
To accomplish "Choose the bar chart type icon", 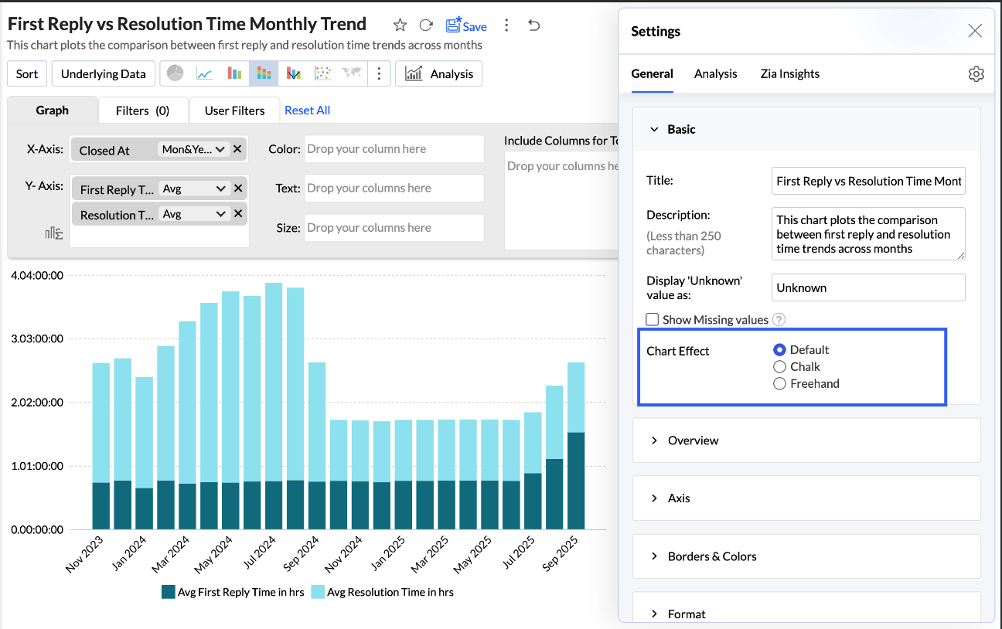I will [x=234, y=73].
